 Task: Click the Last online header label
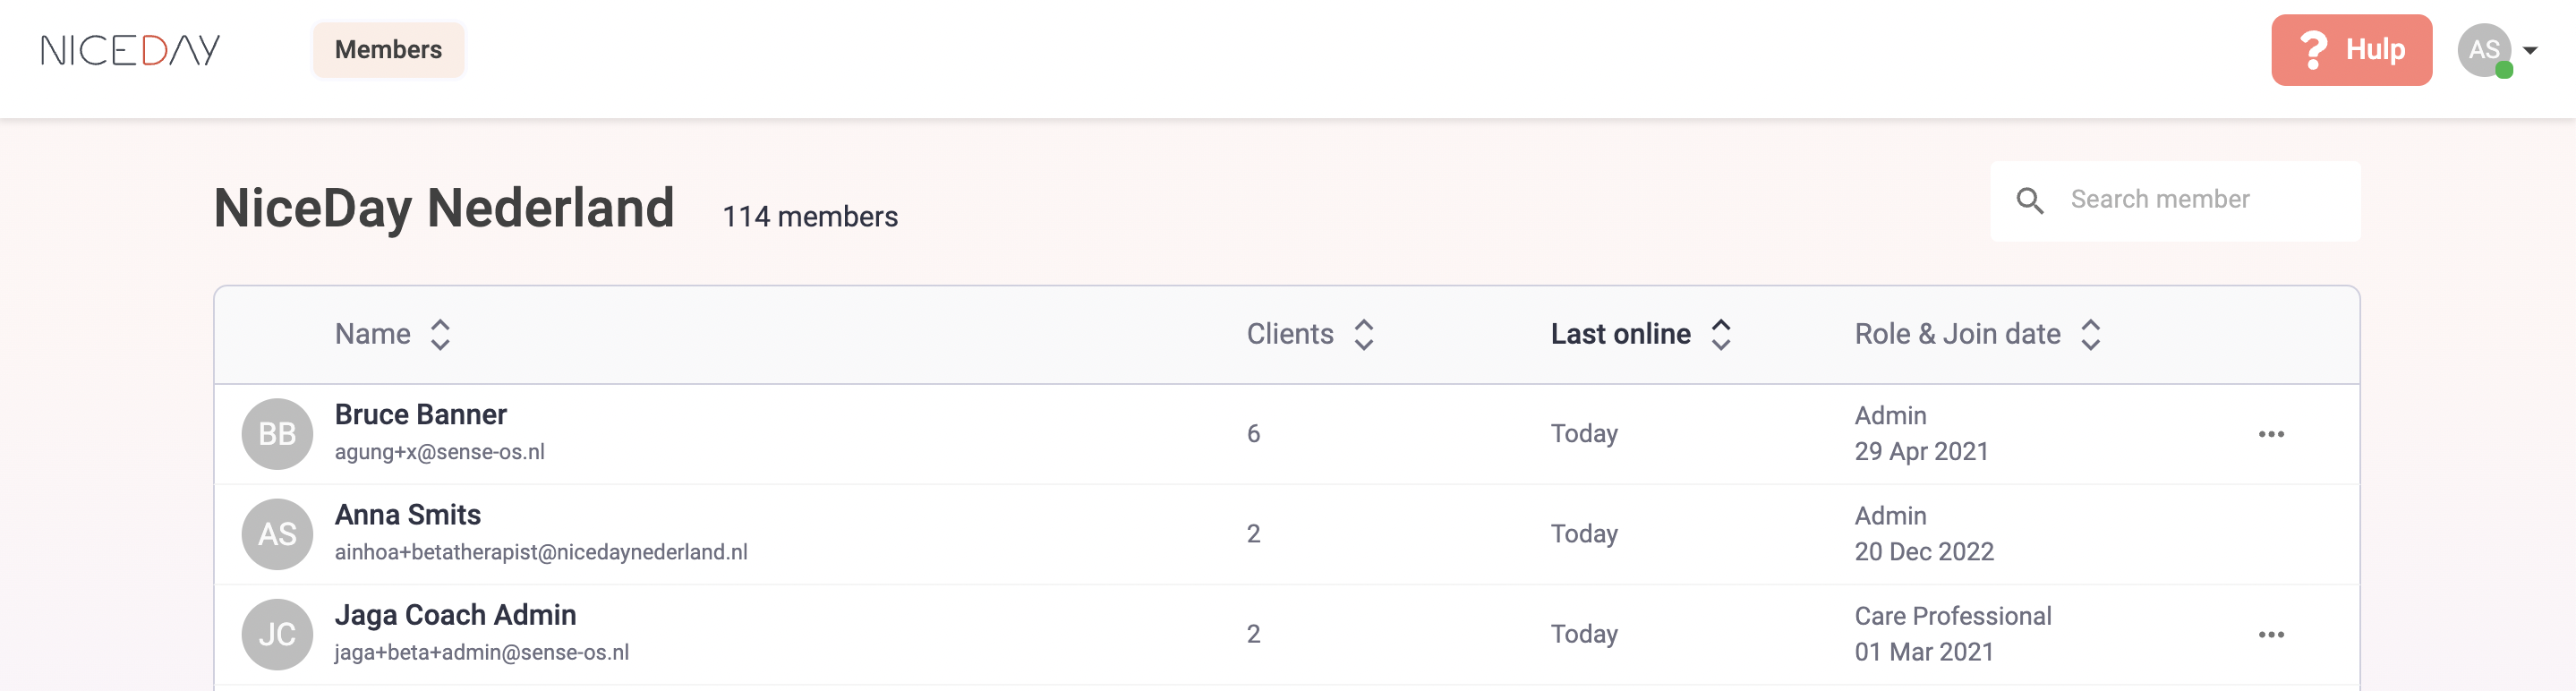point(1620,334)
